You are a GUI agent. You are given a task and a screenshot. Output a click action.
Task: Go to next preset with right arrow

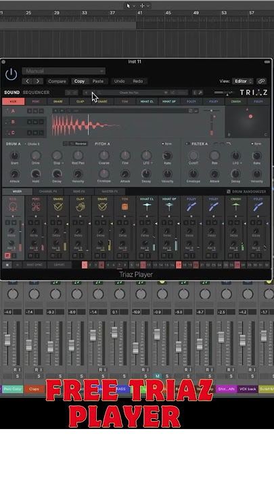coord(38,81)
